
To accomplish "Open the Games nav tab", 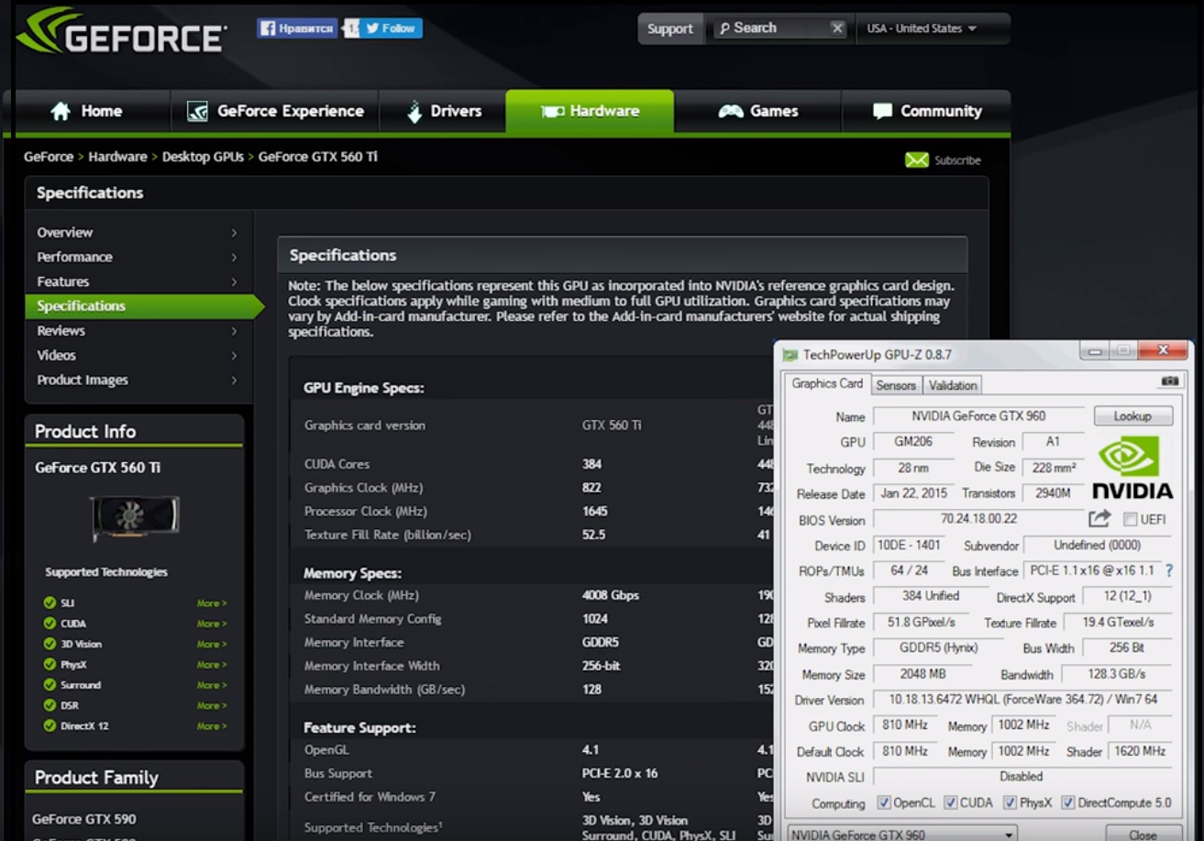I will point(757,111).
